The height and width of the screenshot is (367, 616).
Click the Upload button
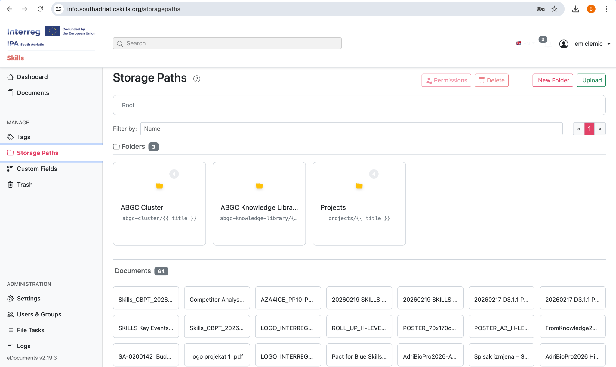tap(591, 80)
